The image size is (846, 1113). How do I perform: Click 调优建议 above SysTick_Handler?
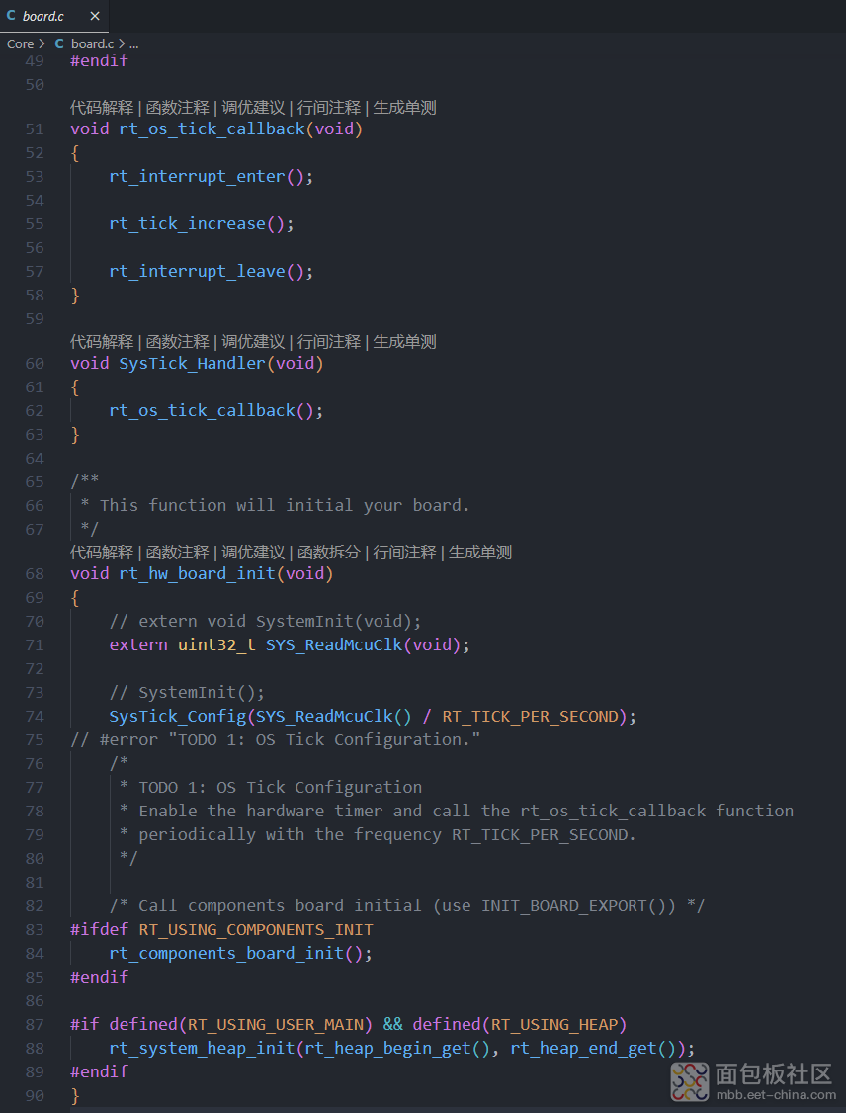[x=253, y=341]
